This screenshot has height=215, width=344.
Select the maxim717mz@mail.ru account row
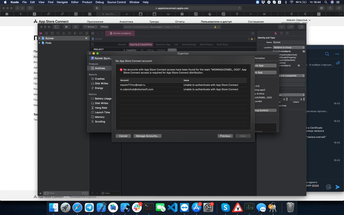(183, 85)
